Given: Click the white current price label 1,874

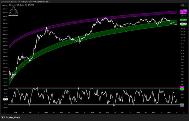Looking at the screenshot, I should click(x=183, y=24).
